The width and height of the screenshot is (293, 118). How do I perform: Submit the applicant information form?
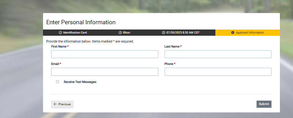coord(264,104)
